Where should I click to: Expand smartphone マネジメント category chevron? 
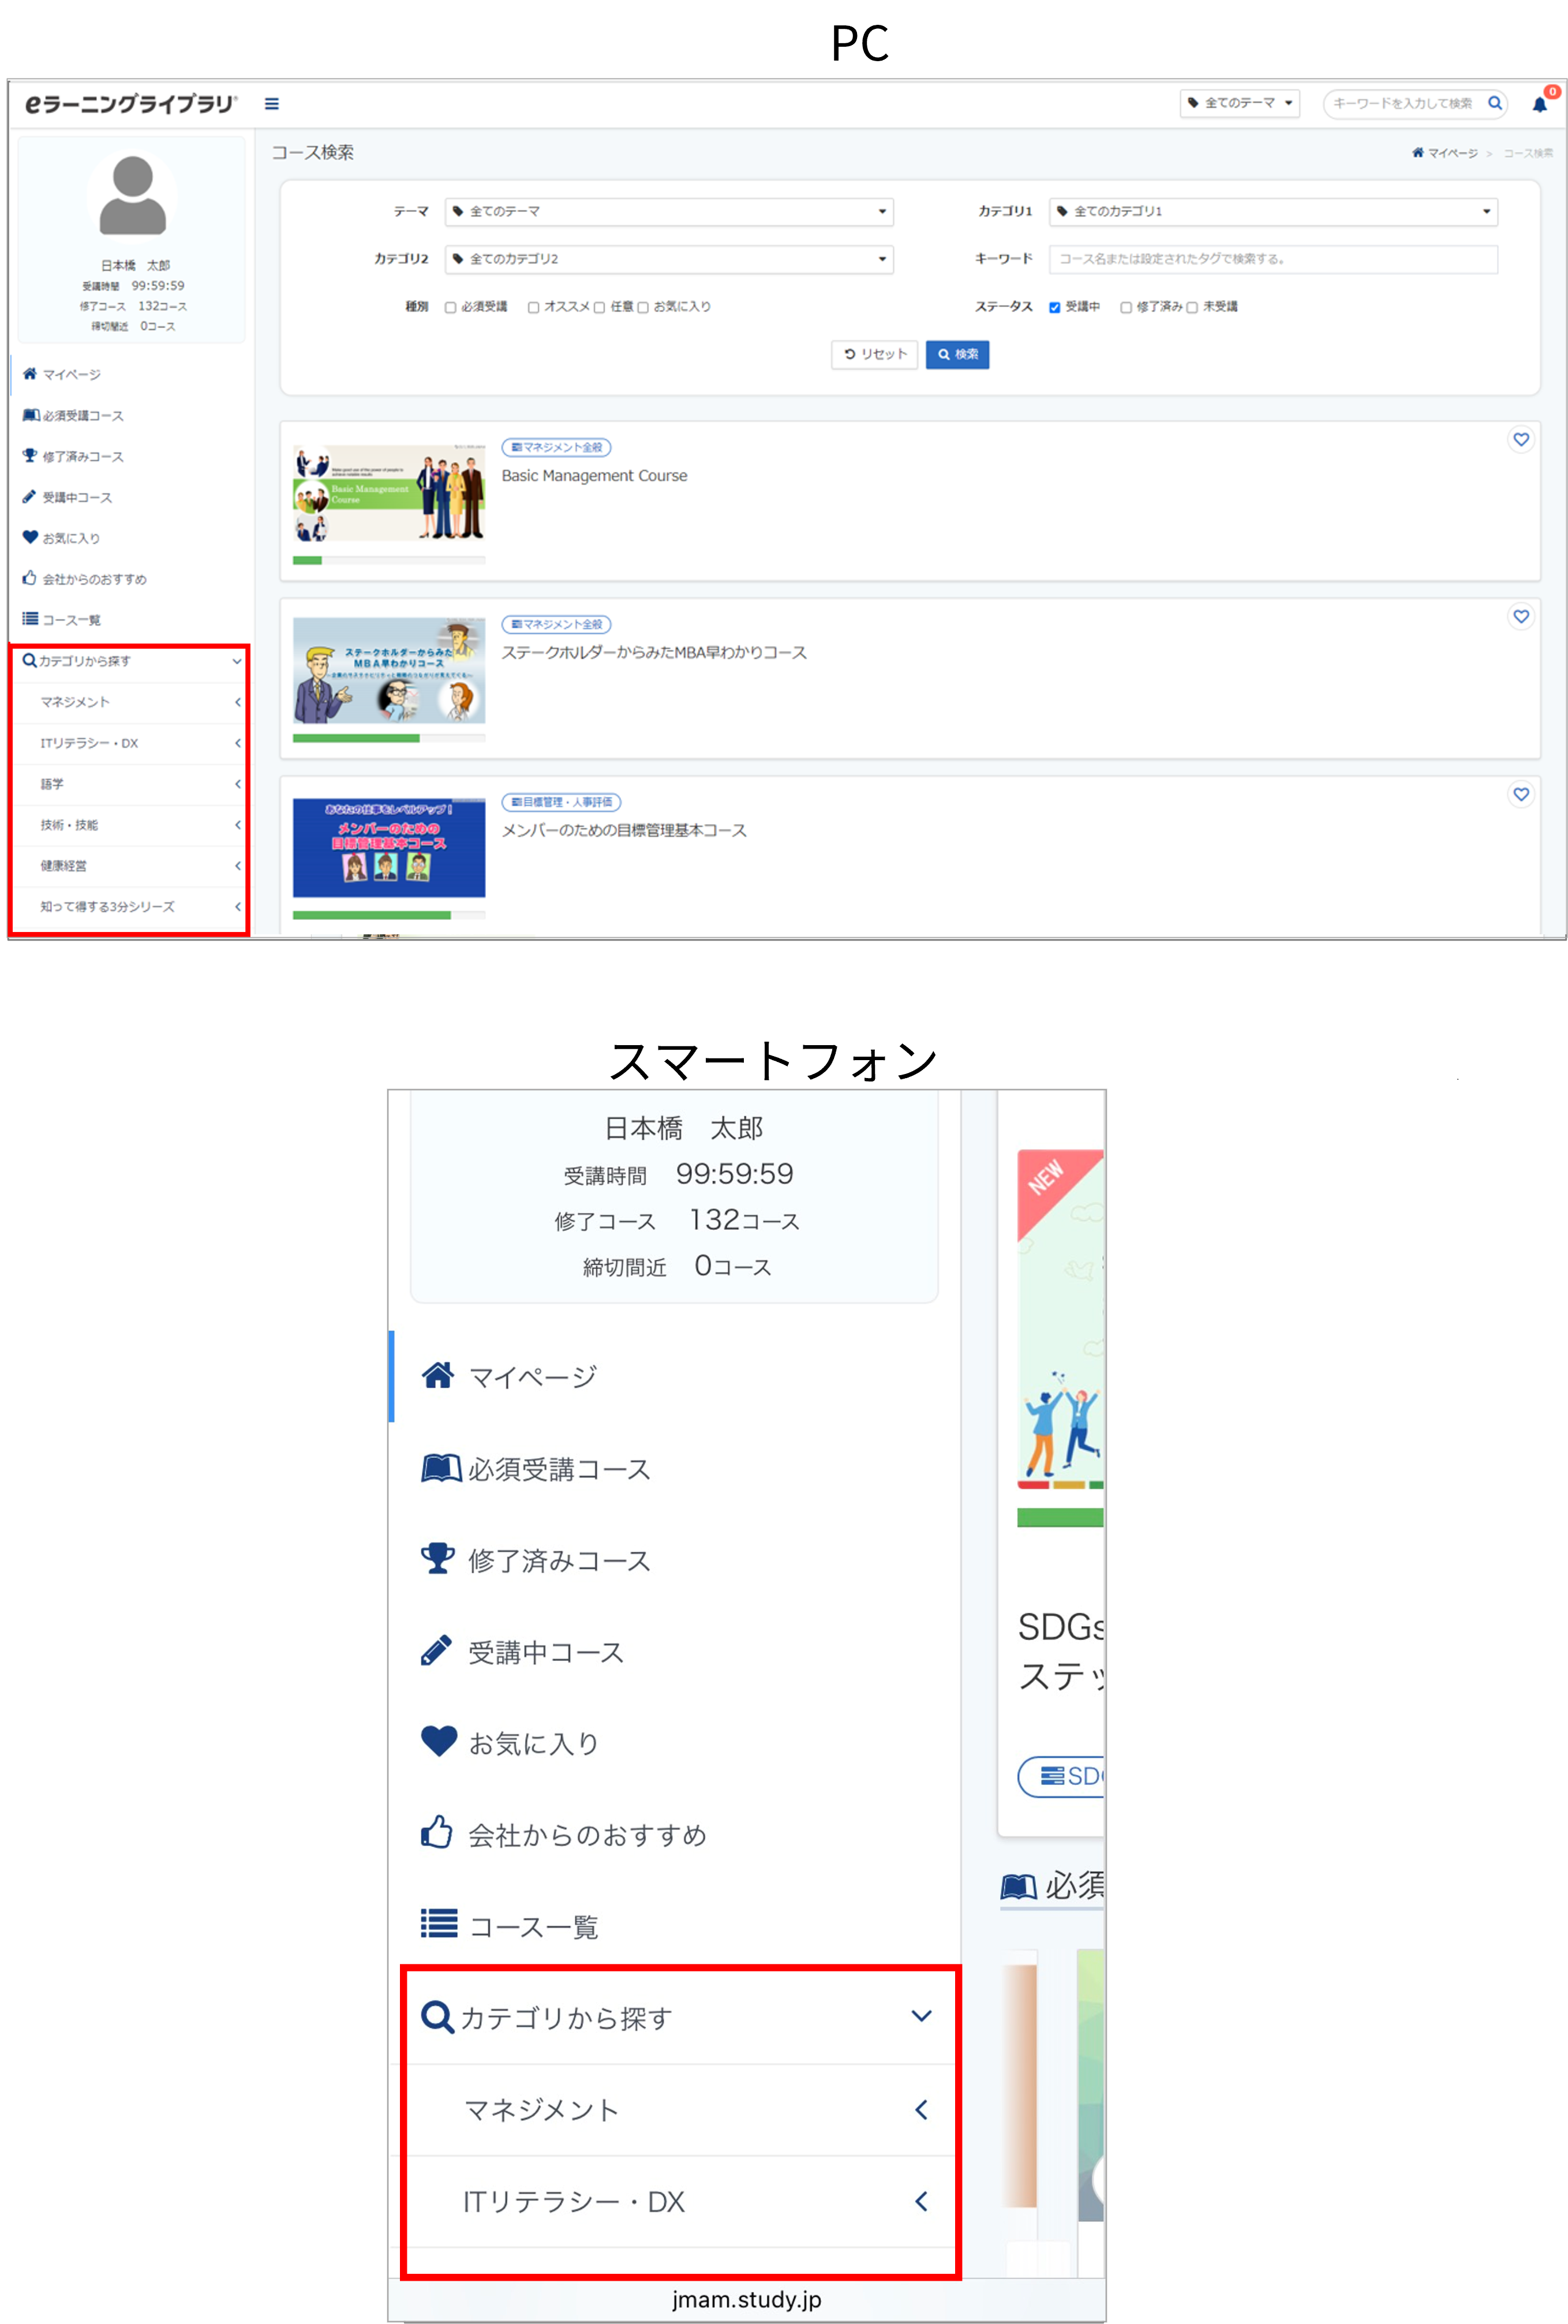[921, 2110]
